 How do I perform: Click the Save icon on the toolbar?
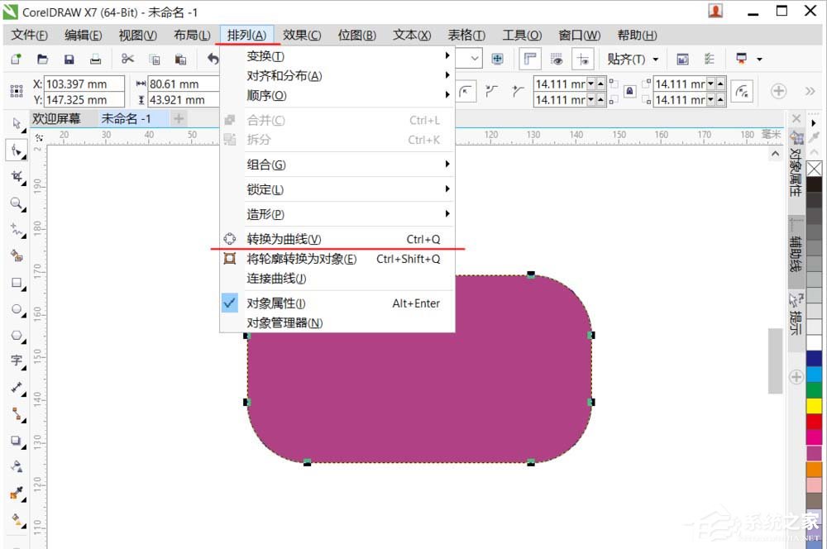(69, 59)
